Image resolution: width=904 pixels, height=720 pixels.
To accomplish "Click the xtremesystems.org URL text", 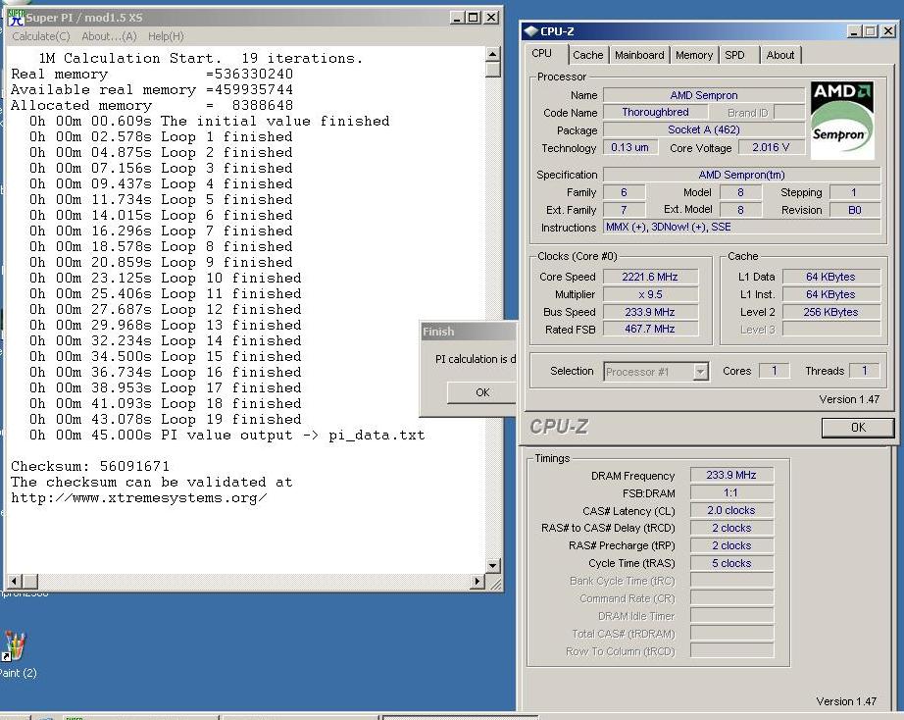I will pyautogui.click(x=139, y=498).
